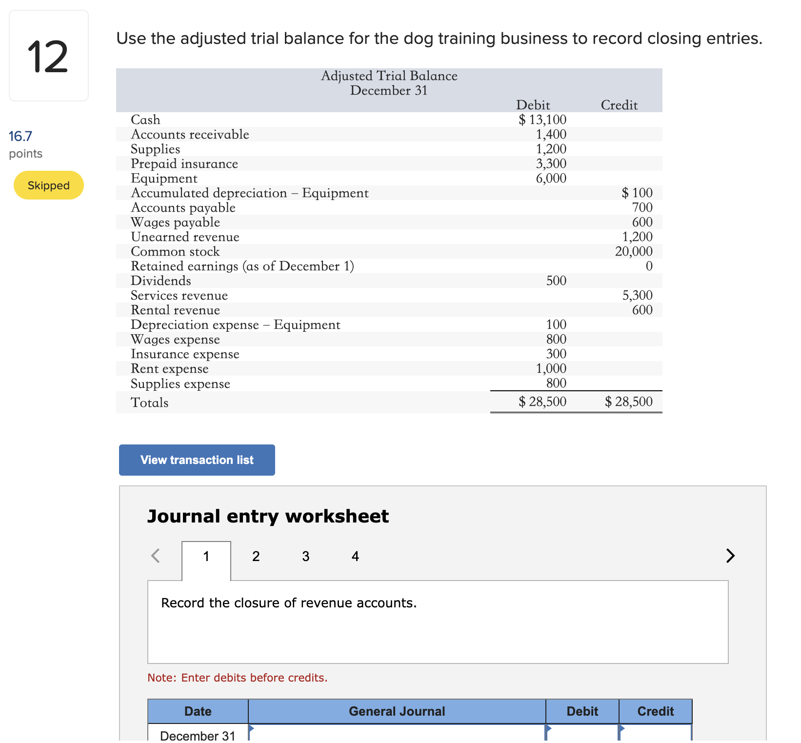
Task: Switch to journal entry tab 3
Action: 305,556
